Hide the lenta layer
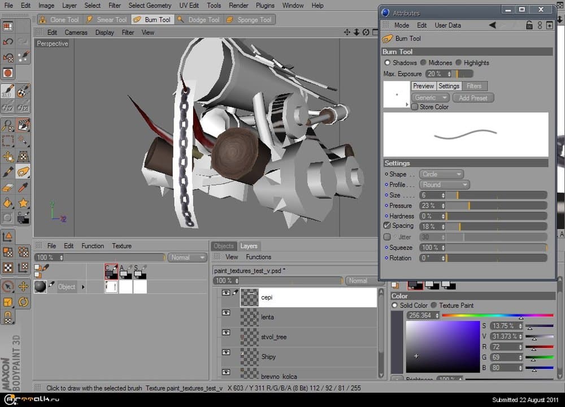Screen dimensions: 565x407 pos(226,313)
